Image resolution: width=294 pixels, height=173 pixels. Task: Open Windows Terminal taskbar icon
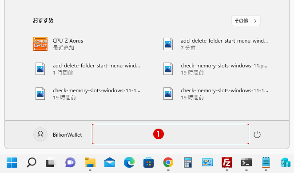click(246, 162)
